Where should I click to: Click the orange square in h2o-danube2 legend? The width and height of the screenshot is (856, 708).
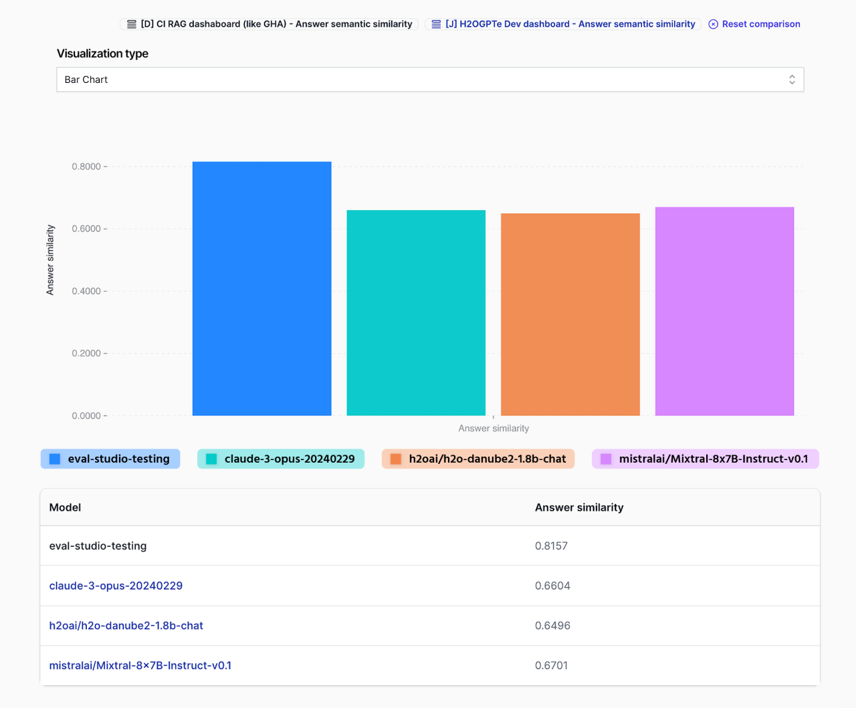click(396, 459)
